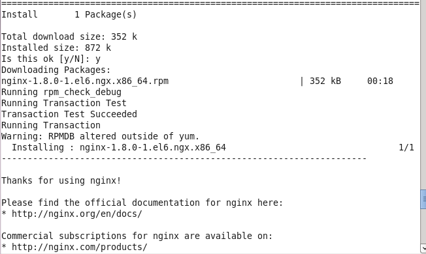Click the 'Total download size: 352 k' line

click(69, 36)
